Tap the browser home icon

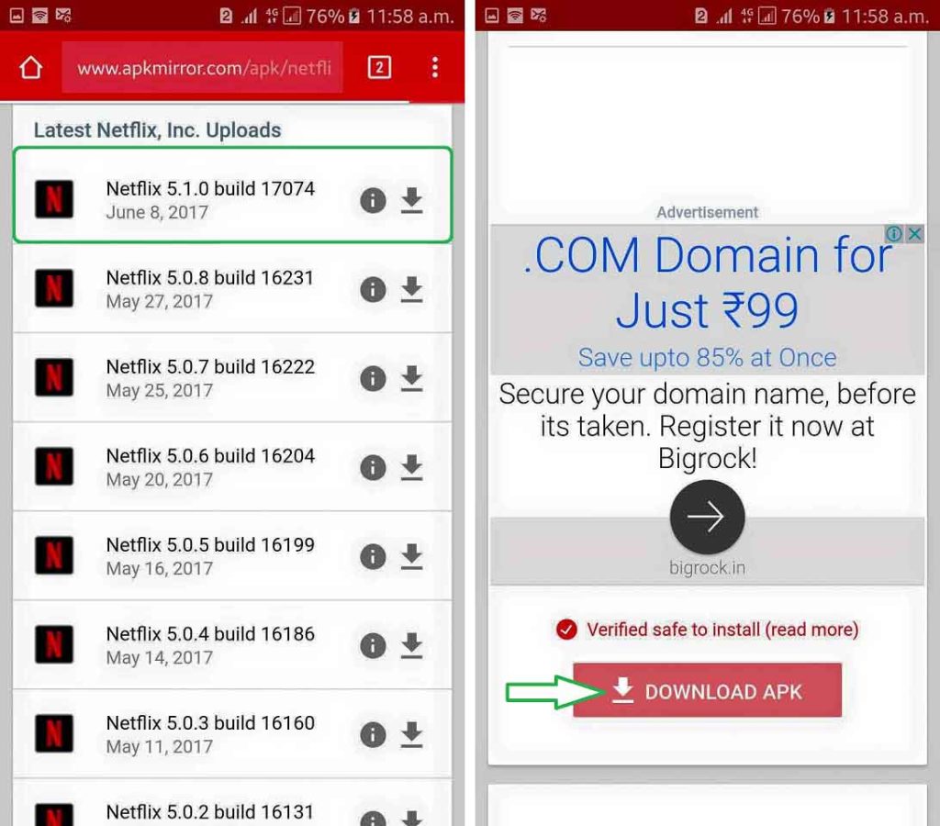coord(31,67)
